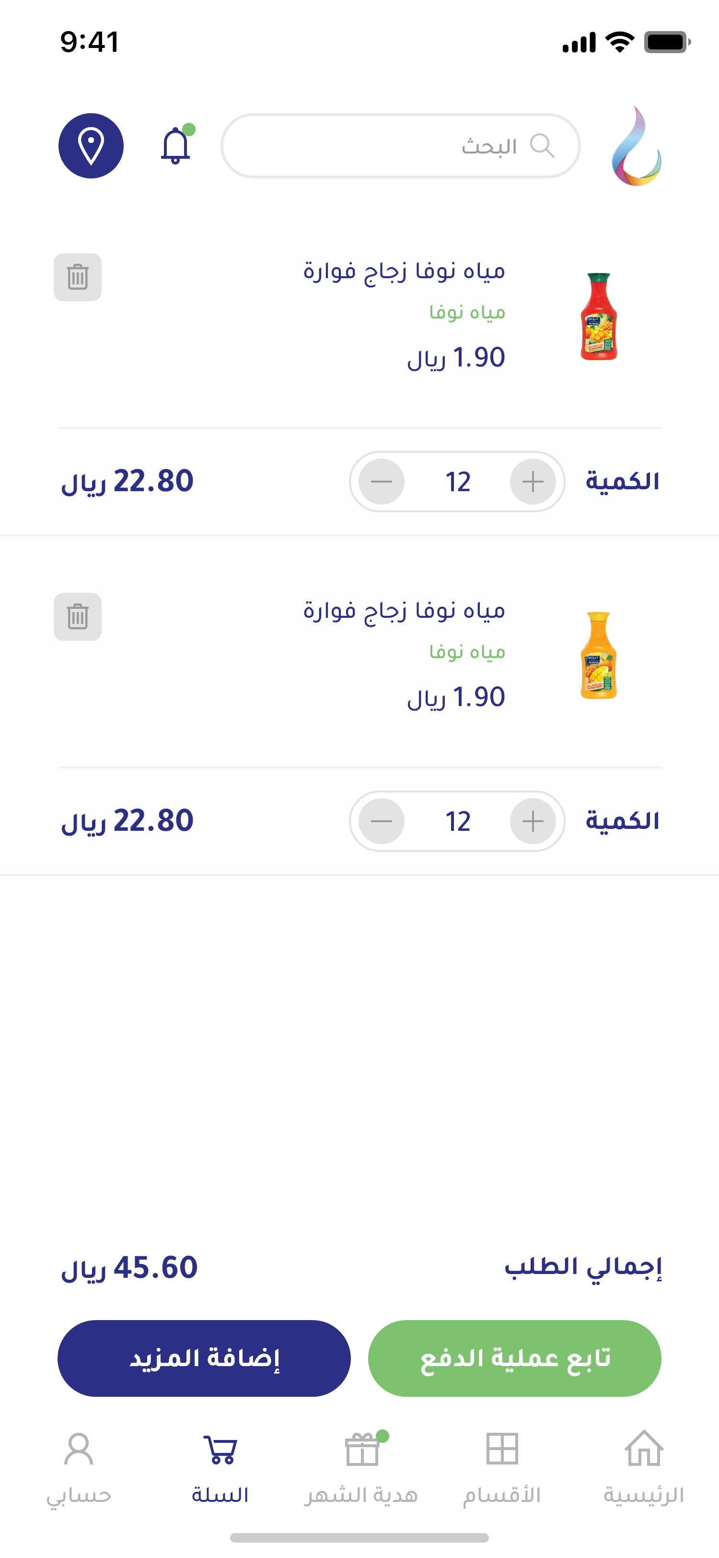Tap the colorful app logo
The height and width of the screenshot is (1558, 719).
pos(636,146)
